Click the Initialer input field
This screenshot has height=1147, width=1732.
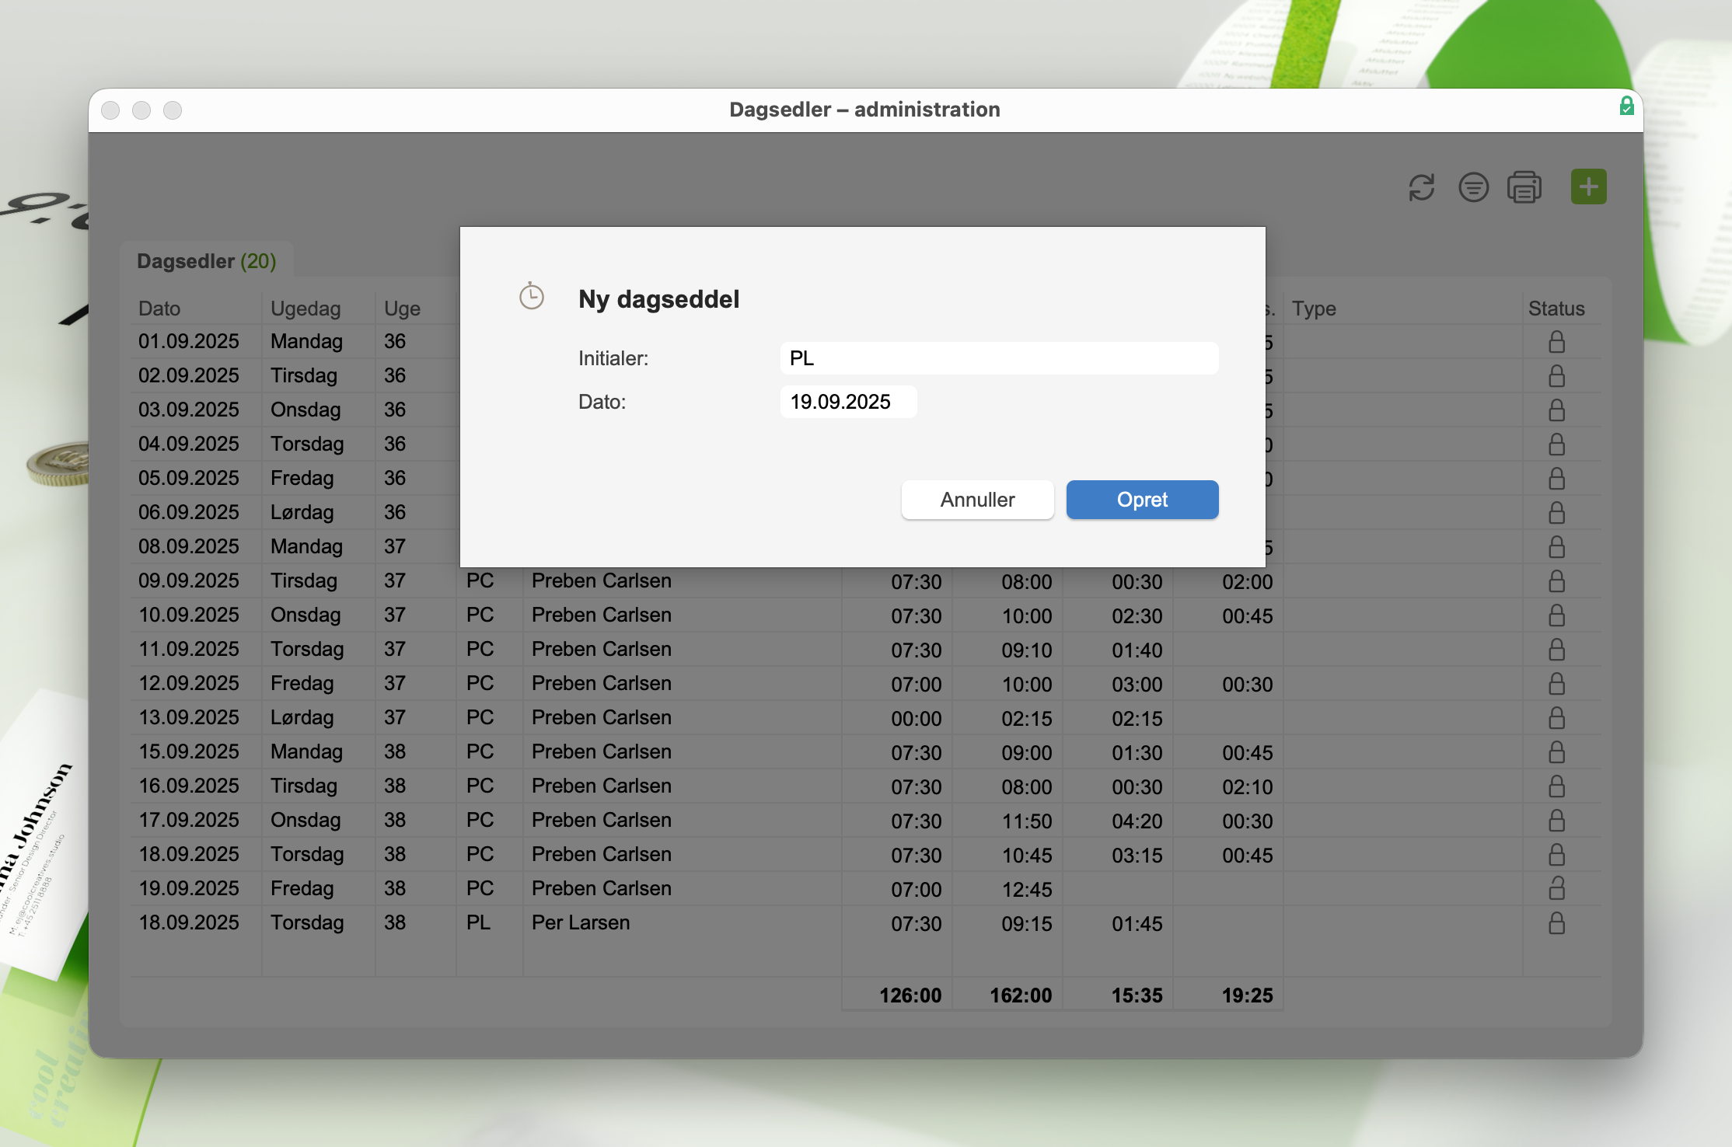999,358
